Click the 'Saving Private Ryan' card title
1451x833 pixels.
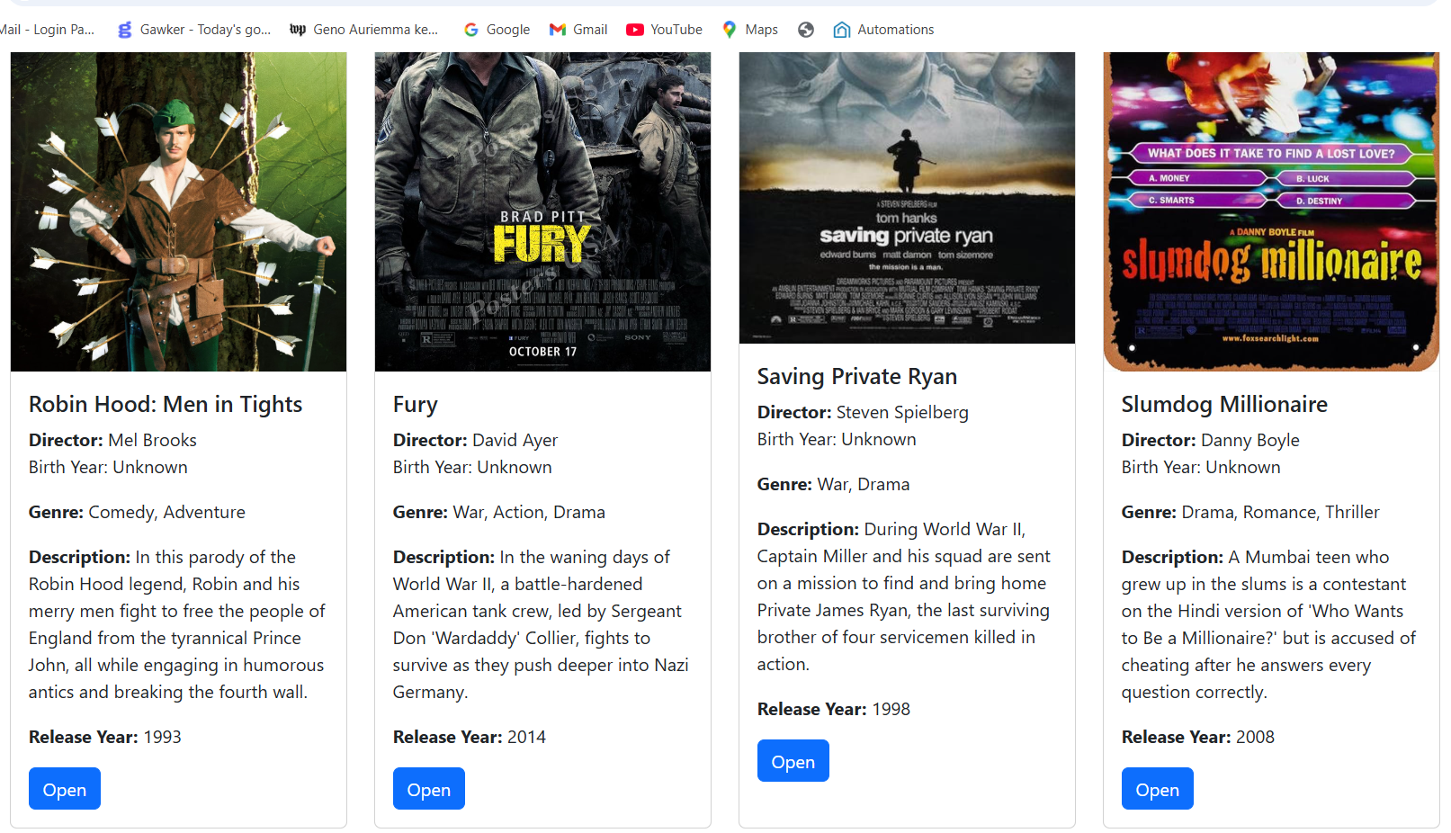point(857,377)
